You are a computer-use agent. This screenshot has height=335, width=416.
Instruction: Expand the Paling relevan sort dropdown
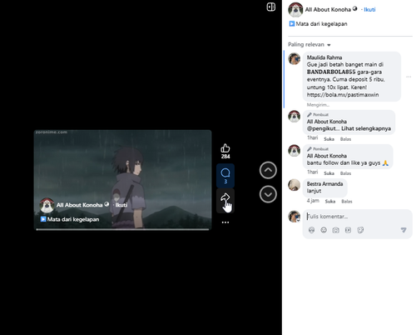(310, 45)
